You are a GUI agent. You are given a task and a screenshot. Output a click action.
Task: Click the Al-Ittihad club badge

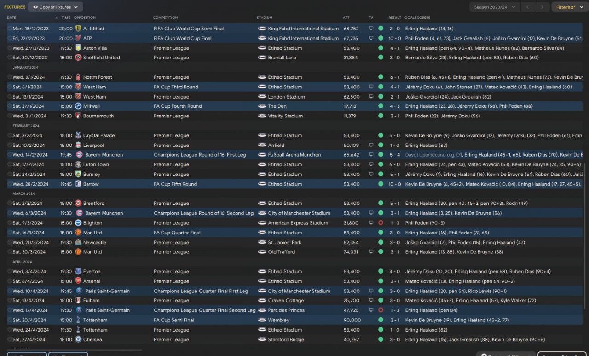tap(78, 29)
